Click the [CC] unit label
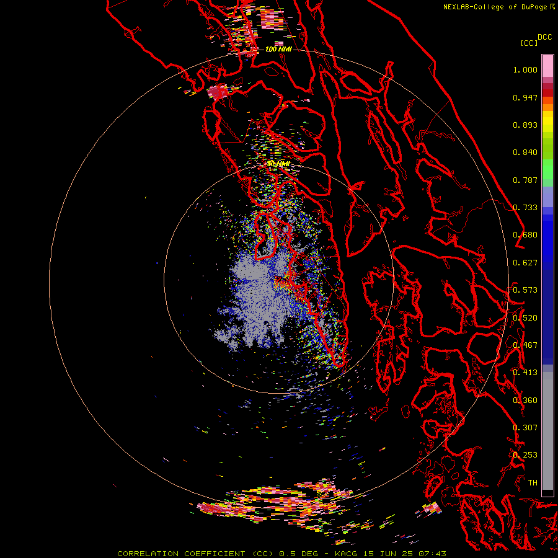 click(529, 43)
